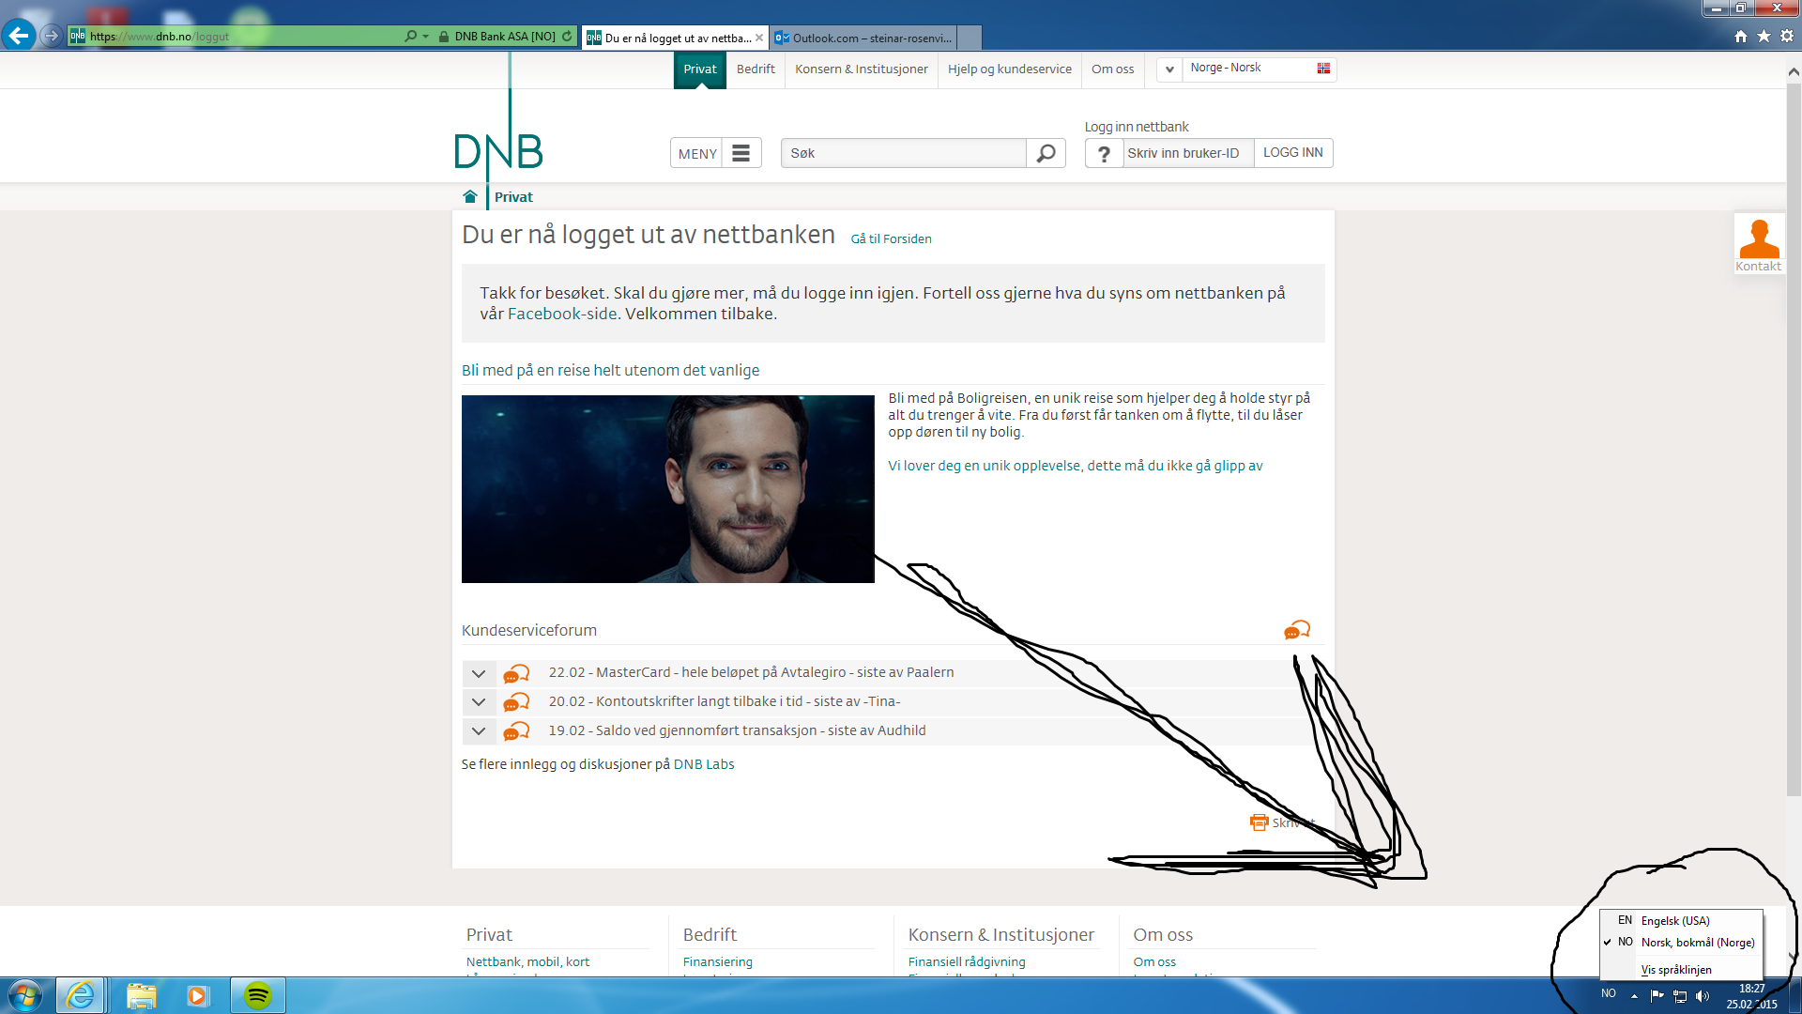Screen dimensions: 1802x1014
Task: Click the hamburger MENY icon
Action: point(741,153)
